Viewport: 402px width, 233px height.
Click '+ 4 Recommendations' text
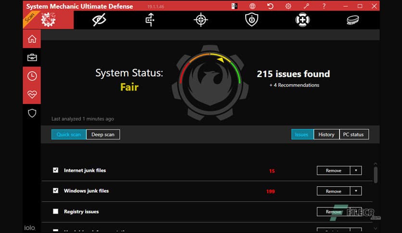tap(294, 85)
